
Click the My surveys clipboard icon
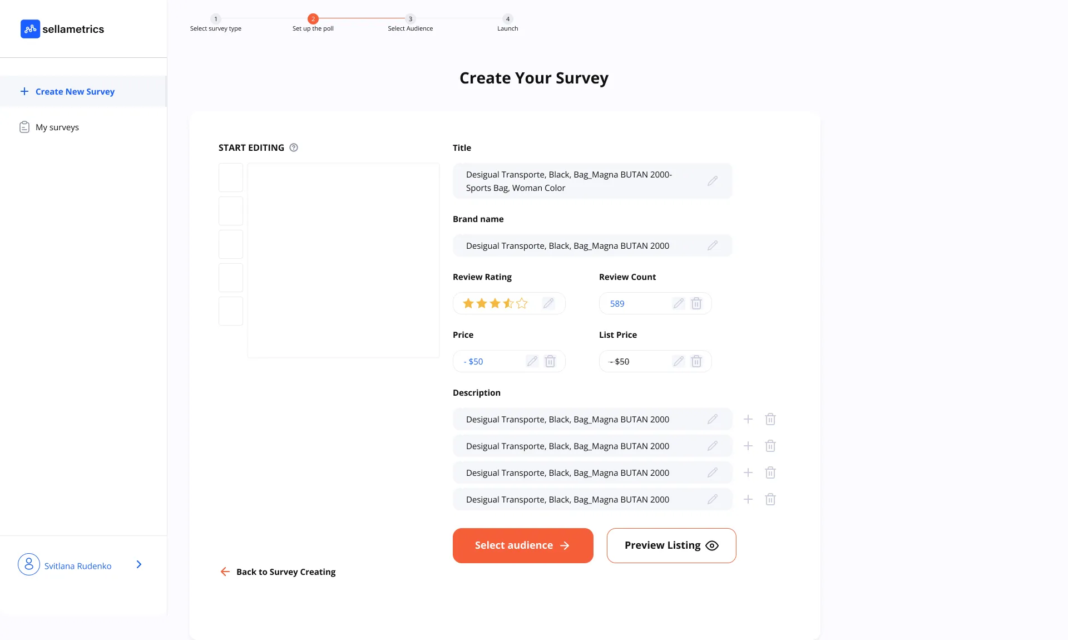(24, 127)
